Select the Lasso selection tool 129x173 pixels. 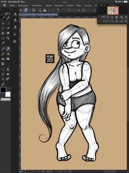coord(3,28)
